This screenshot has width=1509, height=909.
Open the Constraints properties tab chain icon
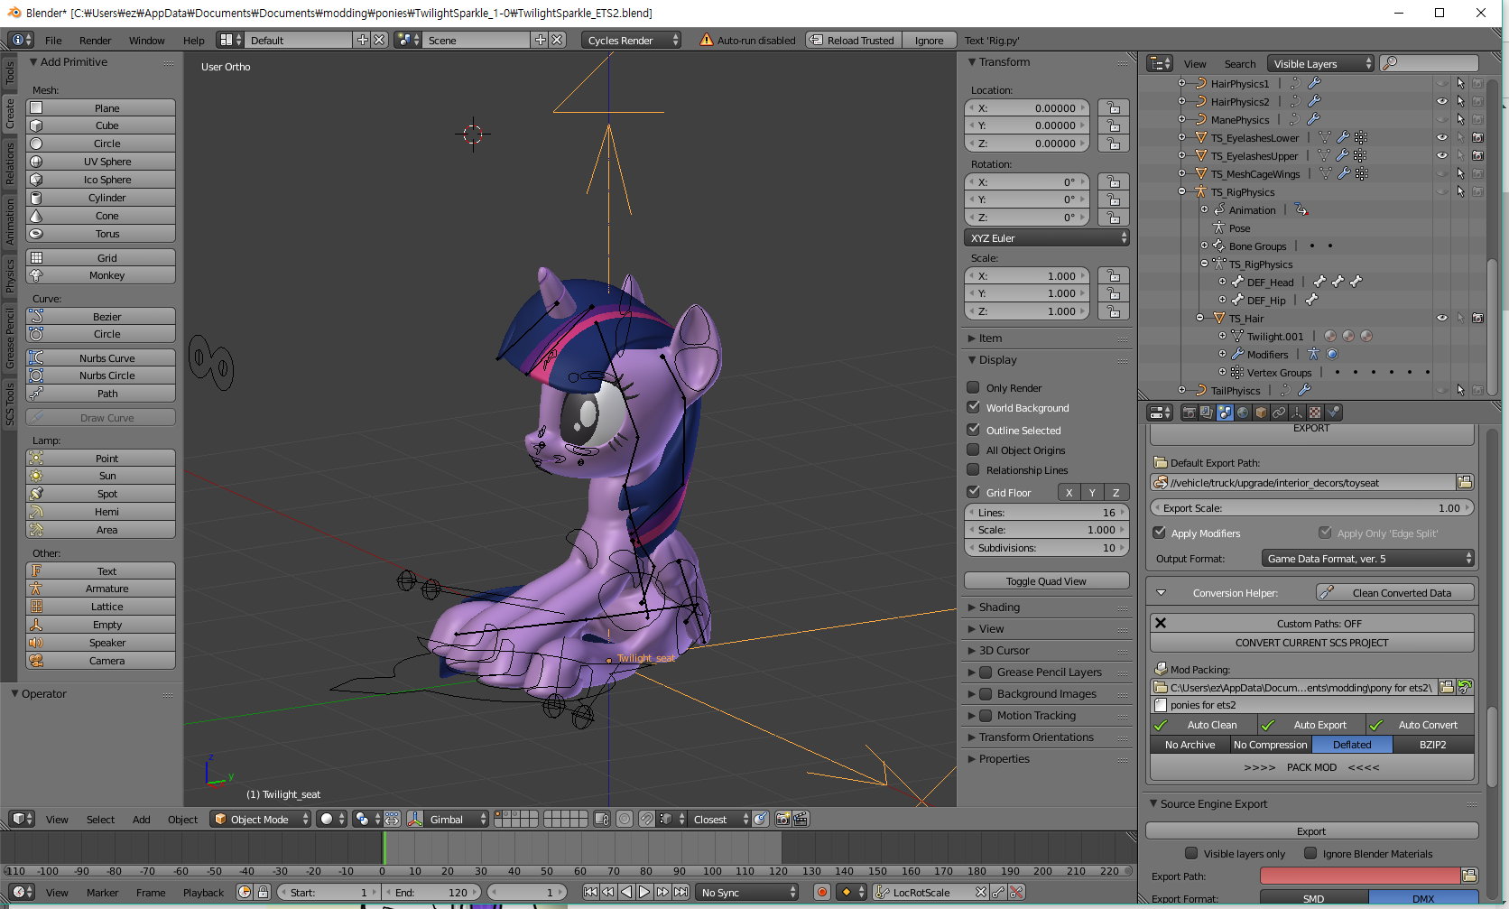pyautogui.click(x=1279, y=413)
